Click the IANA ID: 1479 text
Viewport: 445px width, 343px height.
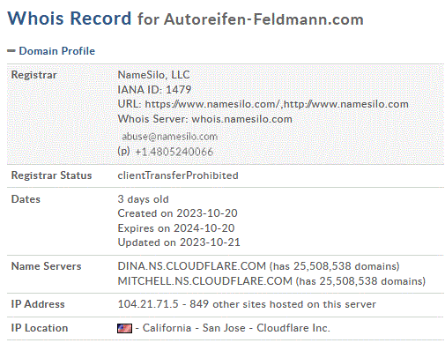154,89
